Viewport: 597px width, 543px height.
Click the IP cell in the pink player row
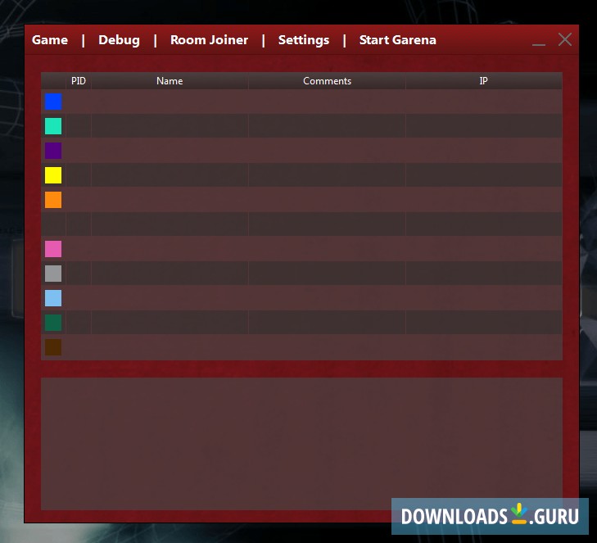(x=483, y=249)
